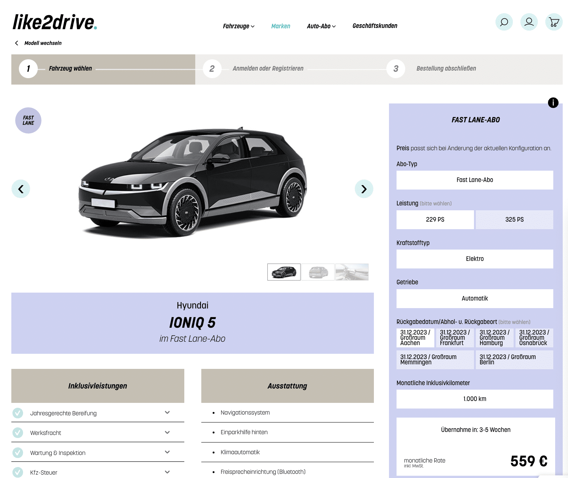Go to Marken page
This screenshot has width=568, height=478.
281,26
